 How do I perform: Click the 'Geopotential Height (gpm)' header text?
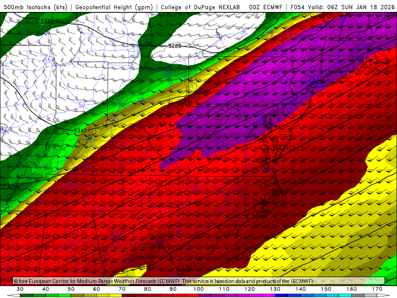[x=114, y=7]
